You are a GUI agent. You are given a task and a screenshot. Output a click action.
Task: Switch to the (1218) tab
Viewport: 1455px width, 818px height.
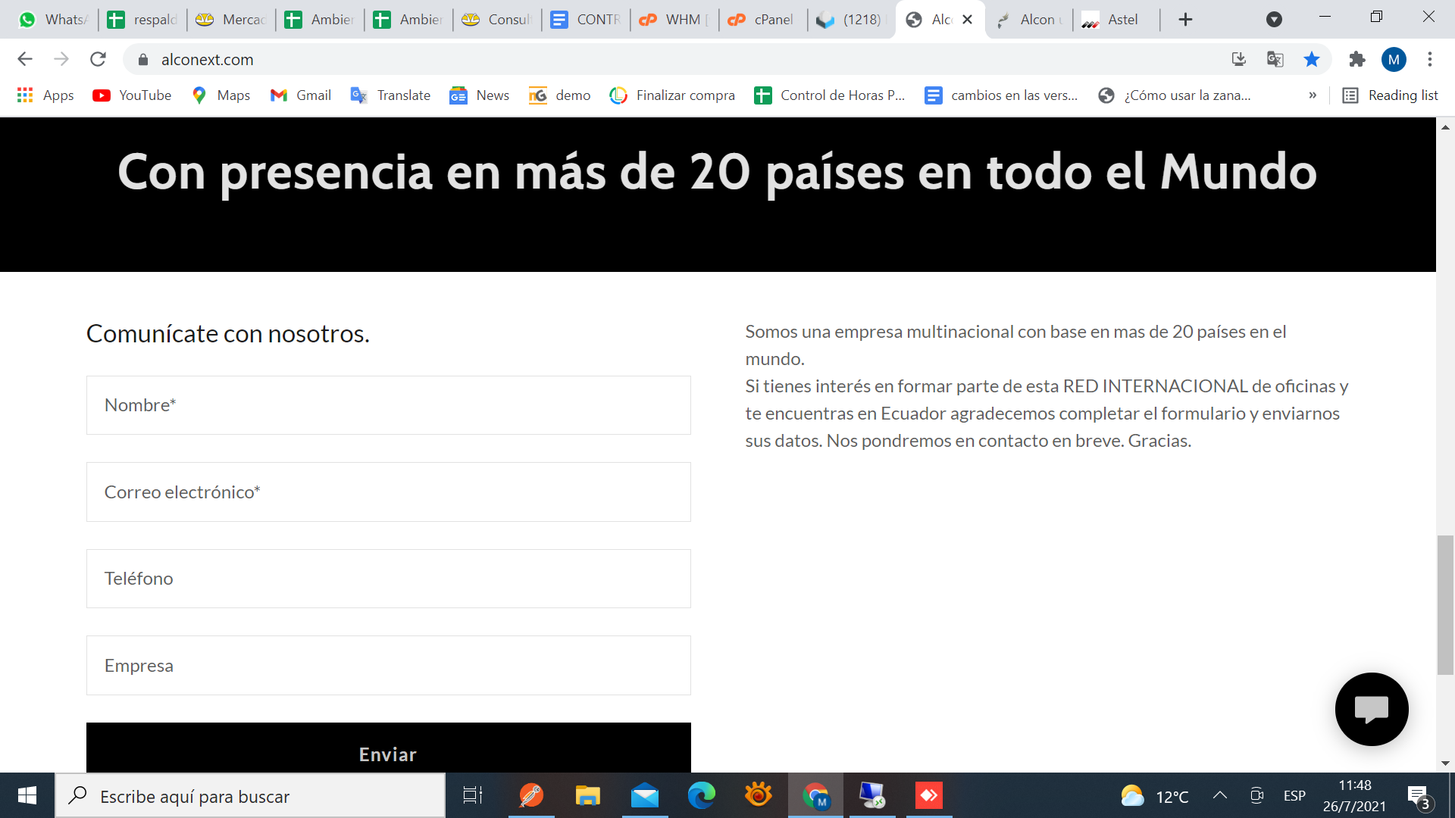click(851, 20)
